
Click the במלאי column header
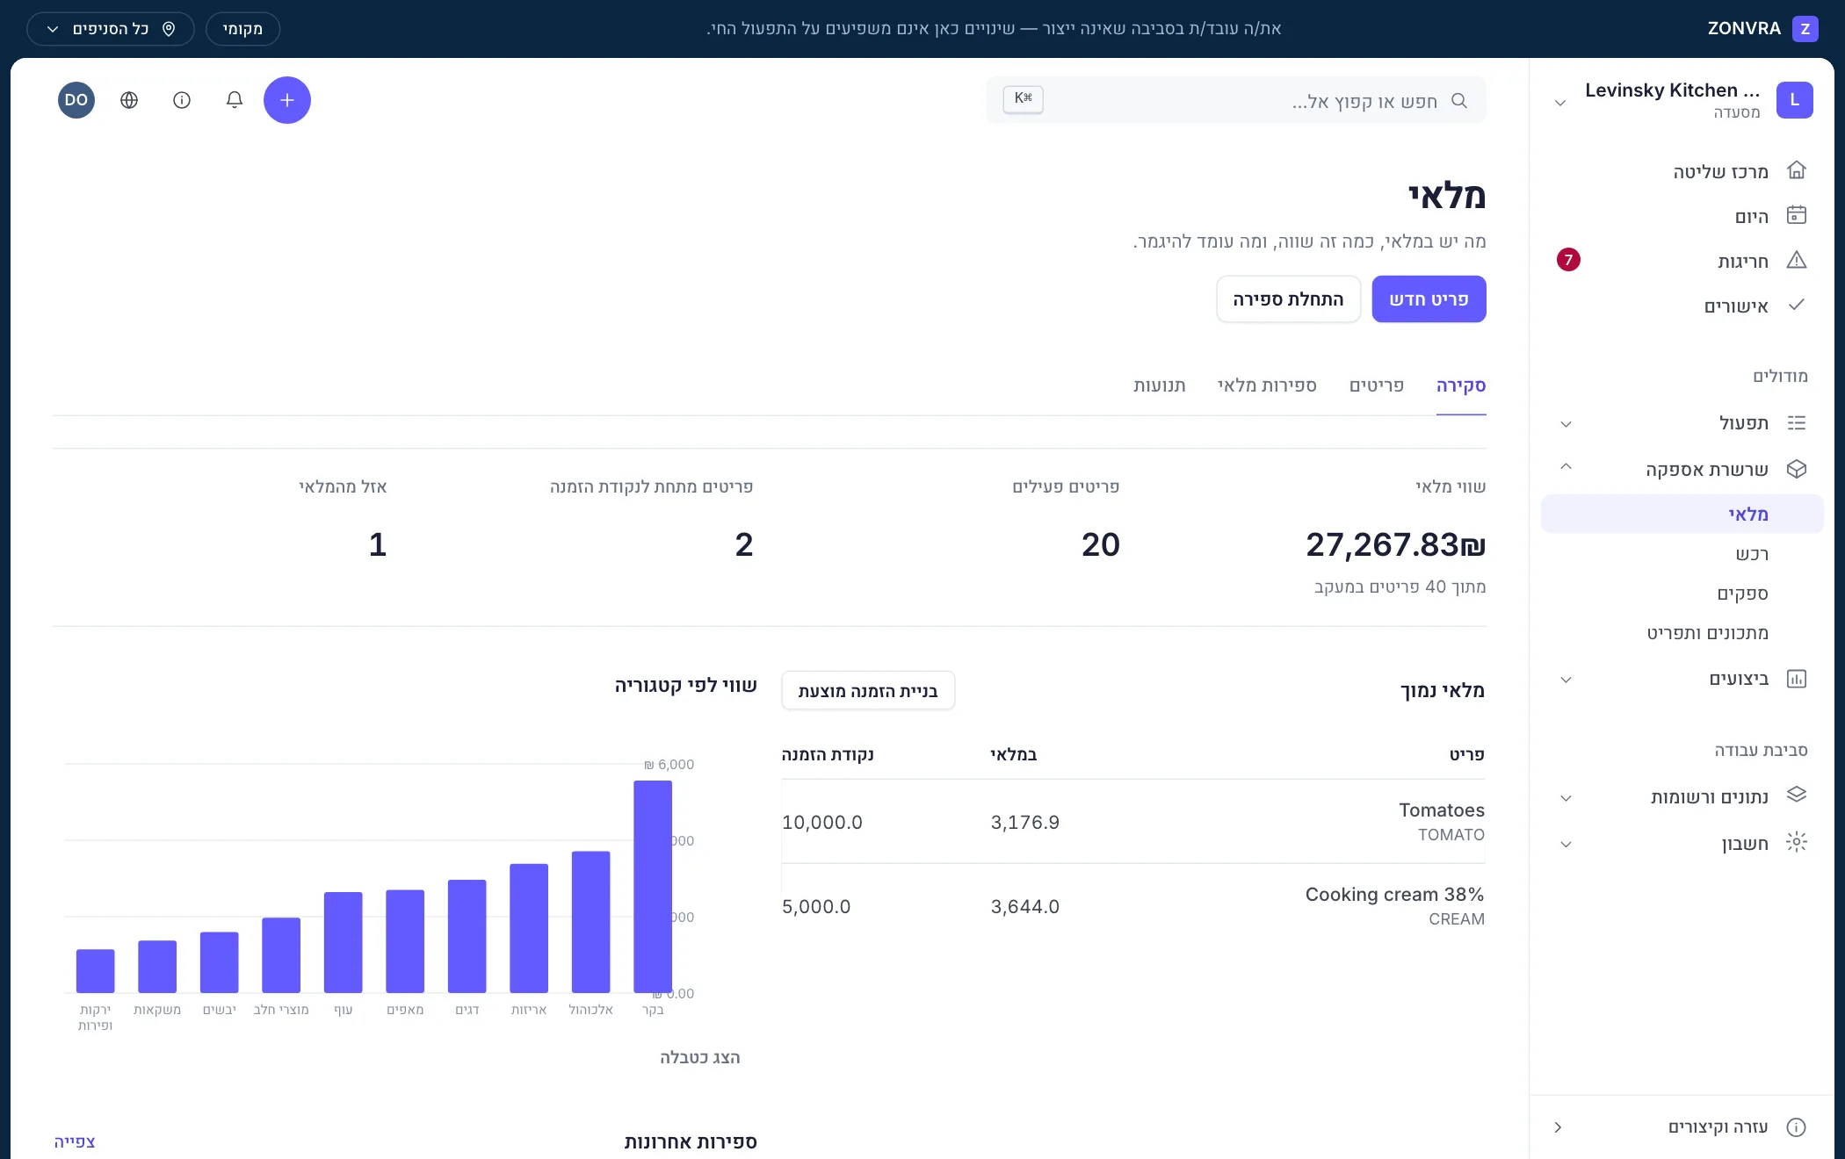pos(1014,754)
